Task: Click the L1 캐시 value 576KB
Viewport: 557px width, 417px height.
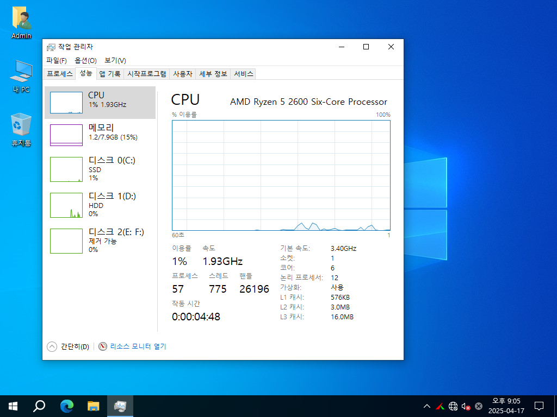Action: click(340, 297)
